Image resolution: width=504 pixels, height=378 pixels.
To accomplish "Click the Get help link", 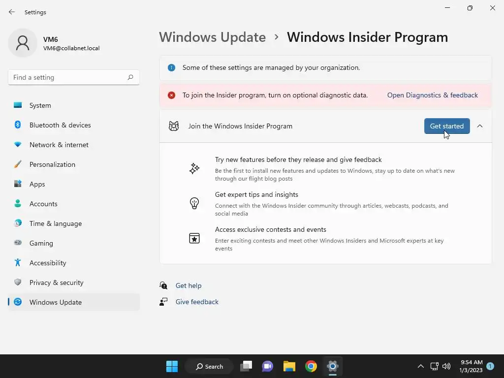I will click(189, 285).
